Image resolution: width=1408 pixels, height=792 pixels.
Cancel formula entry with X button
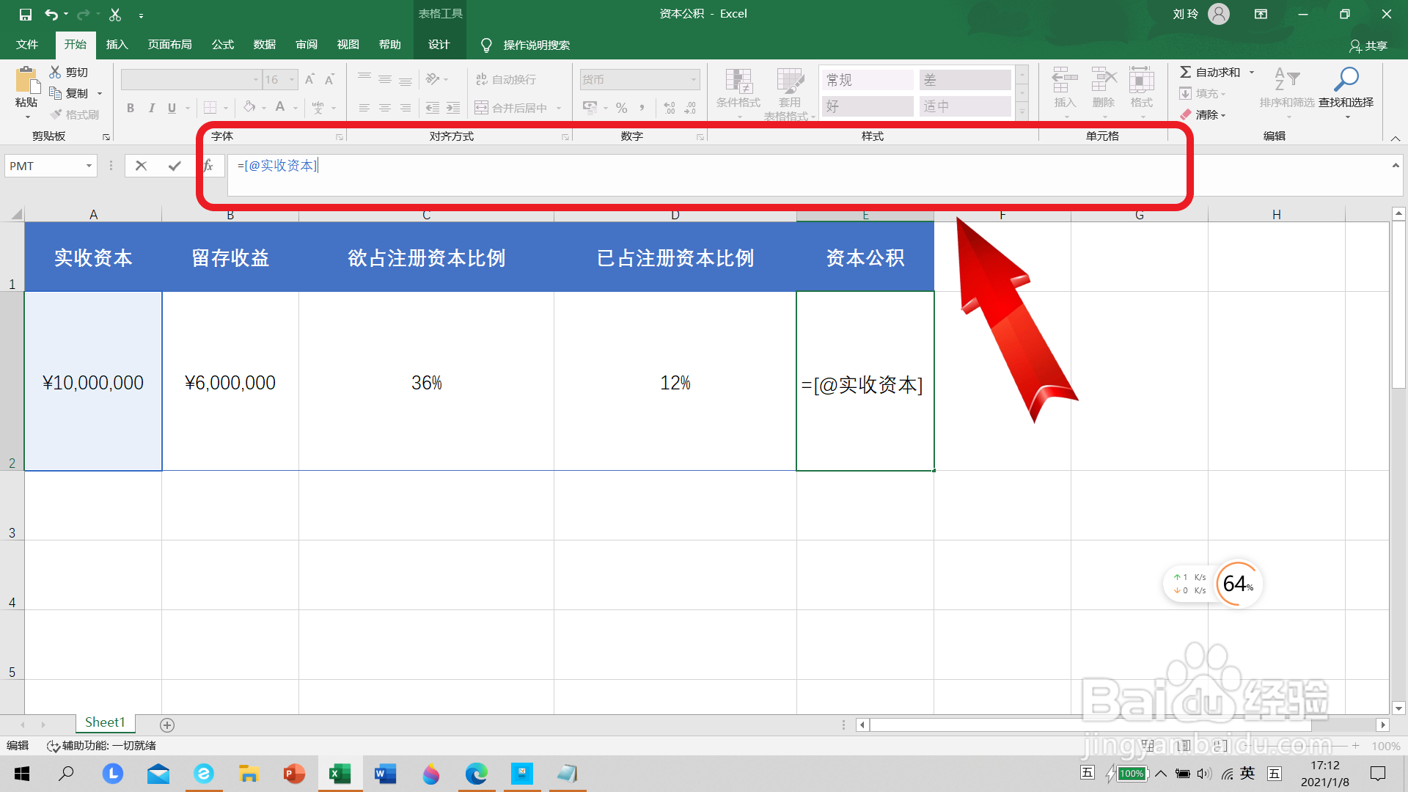(142, 166)
